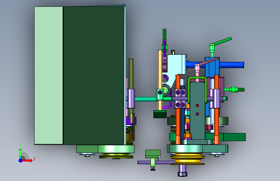The width and height of the screenshot is (280, 181).
Task: Select the olive-green pulley under the cabinet
Action: [x=116, y=156]
